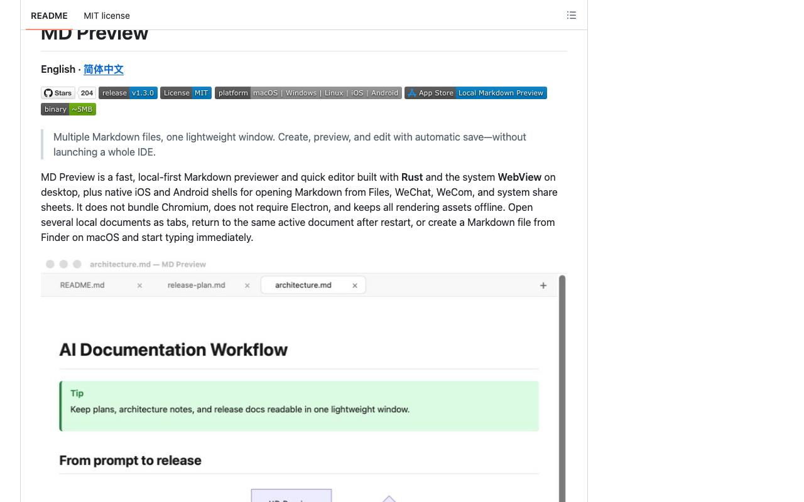Click the MD Preview heading

95,34
